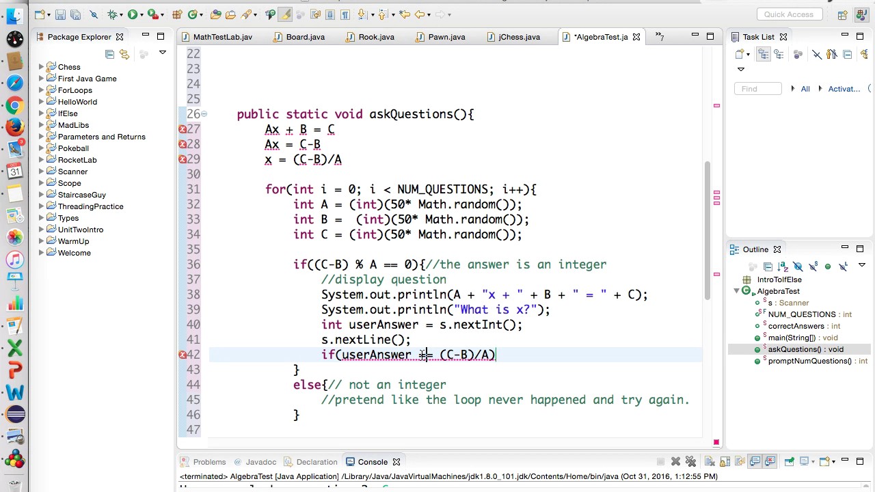The image size is (875, 492).
Task: Expand the Chess project
Action: [41, 67]
